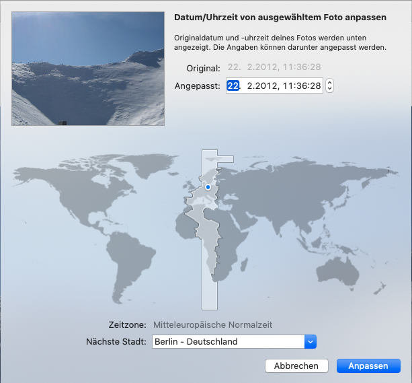412x383 pixels.
Task: Select the minutes 36 in Angepasst field
Action: tap(302, 85)
